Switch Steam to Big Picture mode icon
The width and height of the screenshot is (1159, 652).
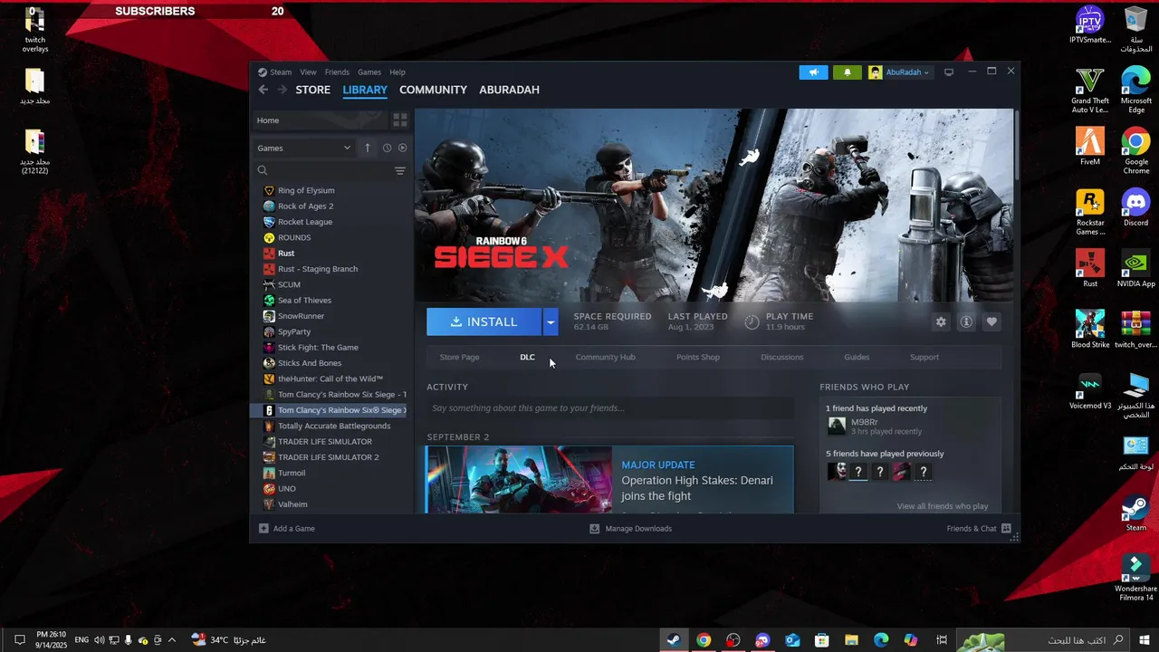point(949,72)
